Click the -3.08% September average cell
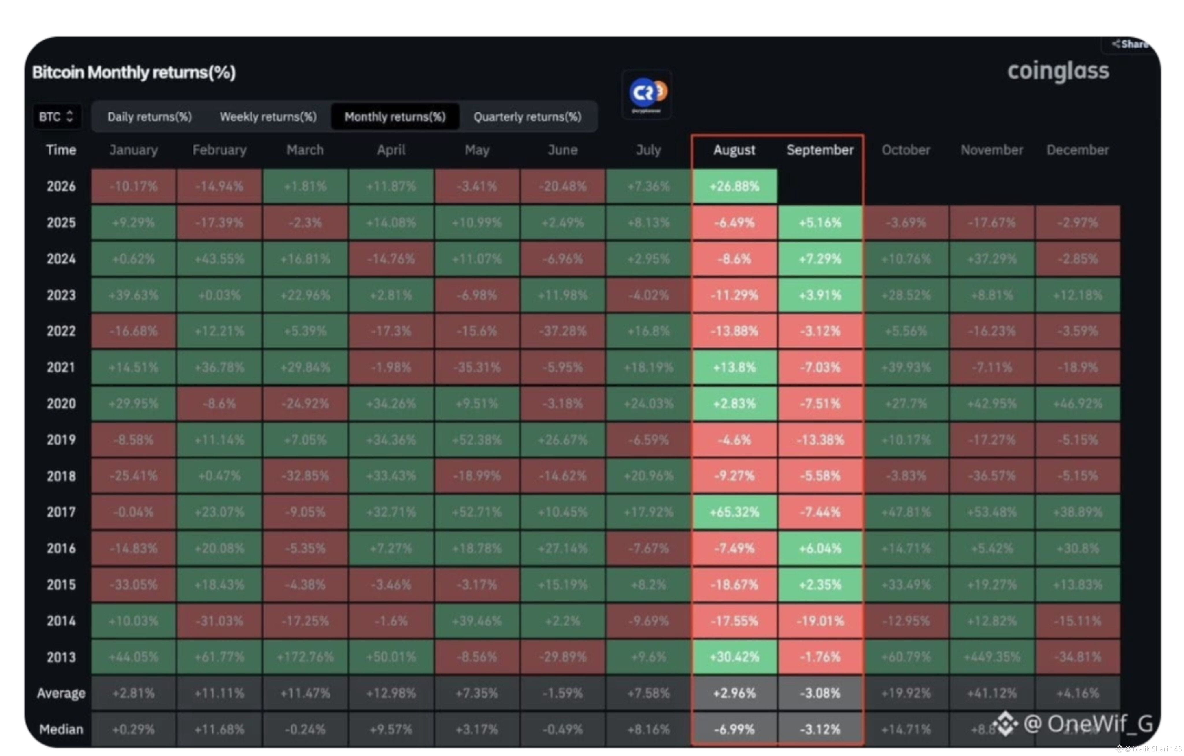Screen dimensions: 1184x756 pyautogui.click(x=820, y=693)
